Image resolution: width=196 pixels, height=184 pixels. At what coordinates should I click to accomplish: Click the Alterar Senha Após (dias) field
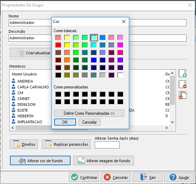107,145
